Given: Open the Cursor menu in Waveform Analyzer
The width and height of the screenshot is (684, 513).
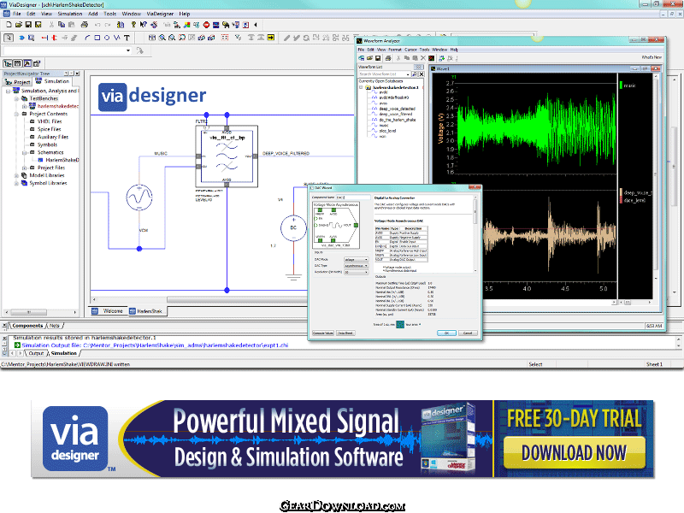Looking at the screenshot, I should pyautogui.click(x=410, y=50).
